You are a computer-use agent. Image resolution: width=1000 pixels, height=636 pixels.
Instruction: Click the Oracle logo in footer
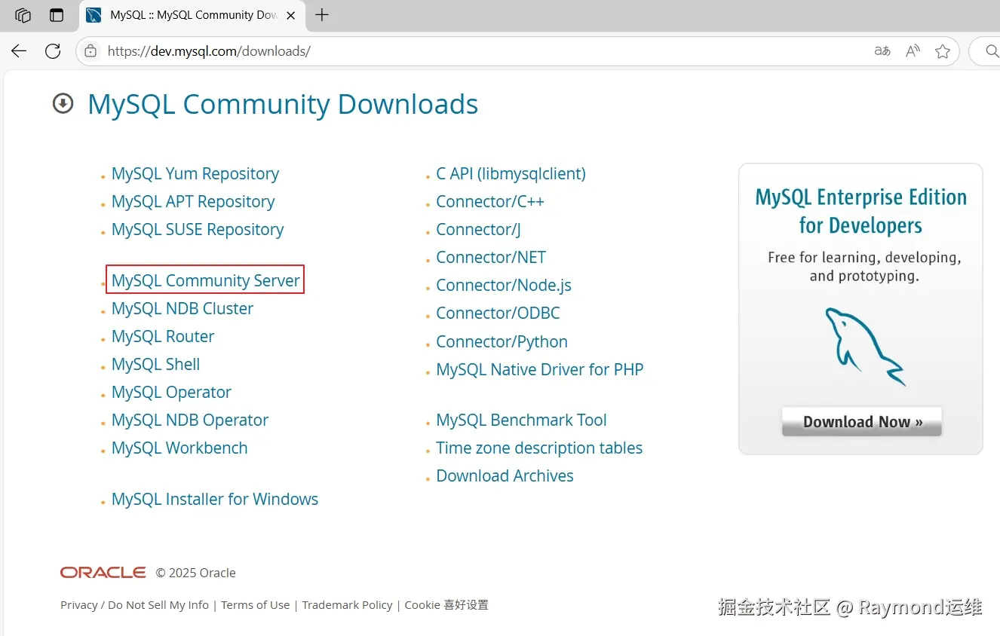point(103,573)
